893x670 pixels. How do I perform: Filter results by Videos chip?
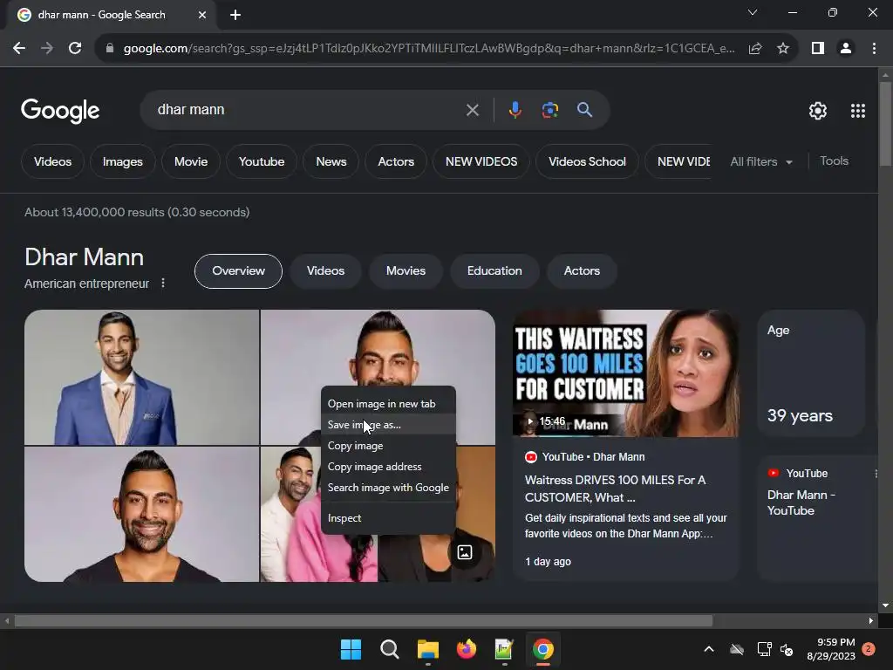pos(52,161)
